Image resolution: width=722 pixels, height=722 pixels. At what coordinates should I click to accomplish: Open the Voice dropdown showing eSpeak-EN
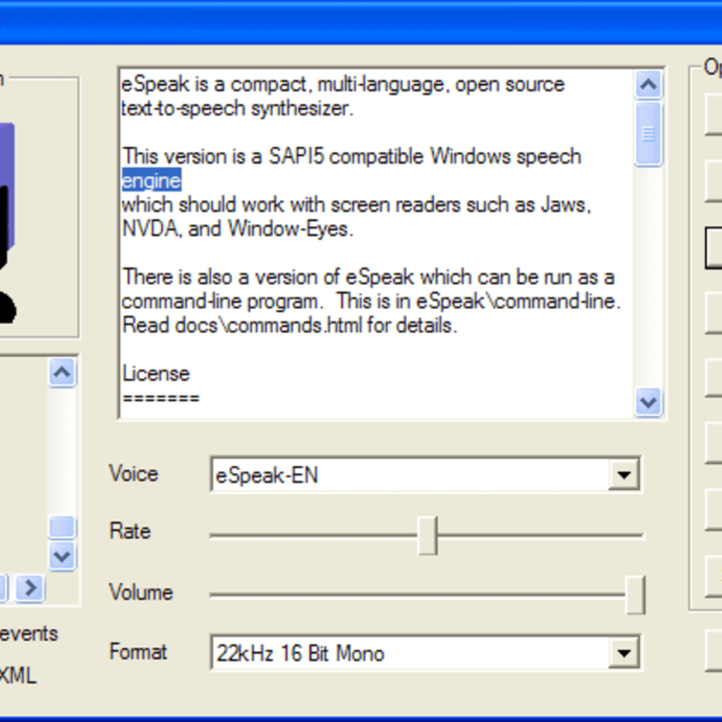click(x=623, y=475)
